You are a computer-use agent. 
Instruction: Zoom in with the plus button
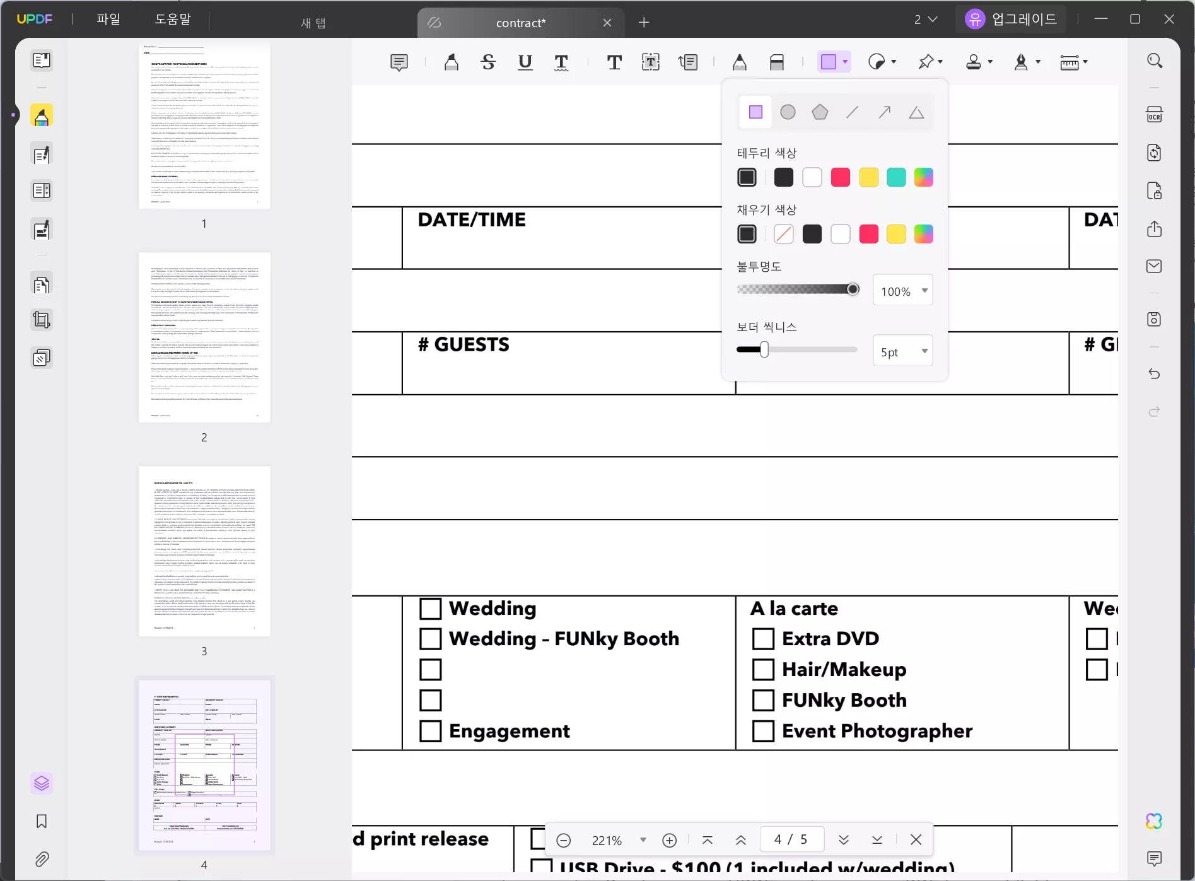click(x=670, y=840)
